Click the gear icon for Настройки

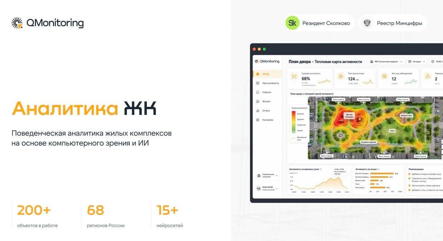click(257, 120)
